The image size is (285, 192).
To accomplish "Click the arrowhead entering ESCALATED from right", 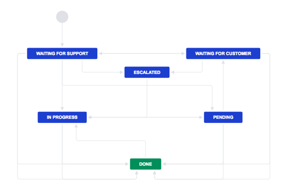I will (171, 73).
